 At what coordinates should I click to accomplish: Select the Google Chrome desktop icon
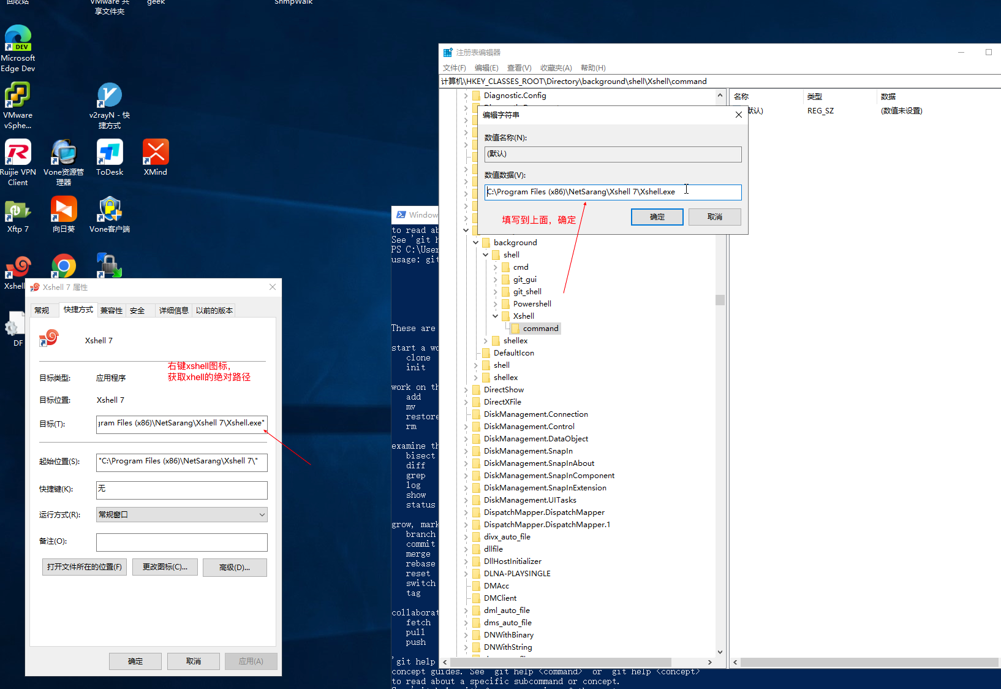tap(64, 265)
